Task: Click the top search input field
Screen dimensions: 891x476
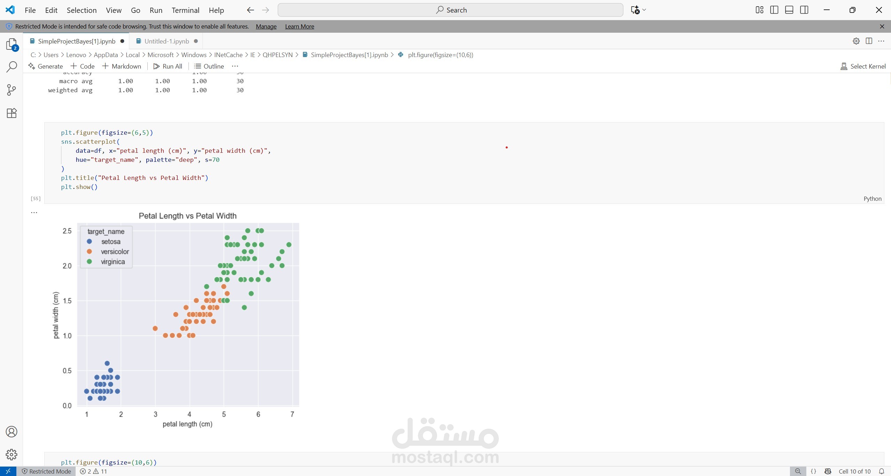Action: (450, 10)
